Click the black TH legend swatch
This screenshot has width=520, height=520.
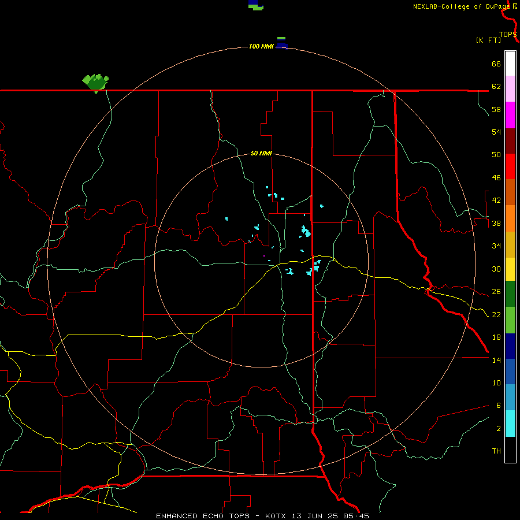click(510, 450)
